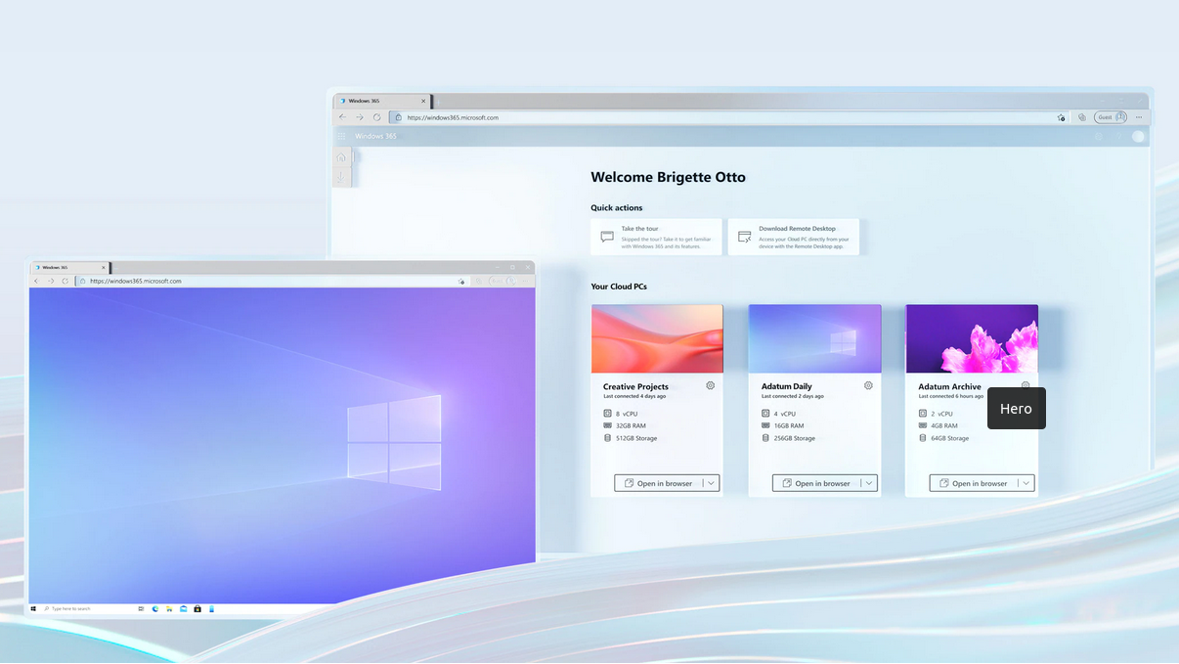Screen dimensions: 1179x664
Task: Open the last blue app icon in the Cloud PC taskbar
Action: (x=212, y=608)
